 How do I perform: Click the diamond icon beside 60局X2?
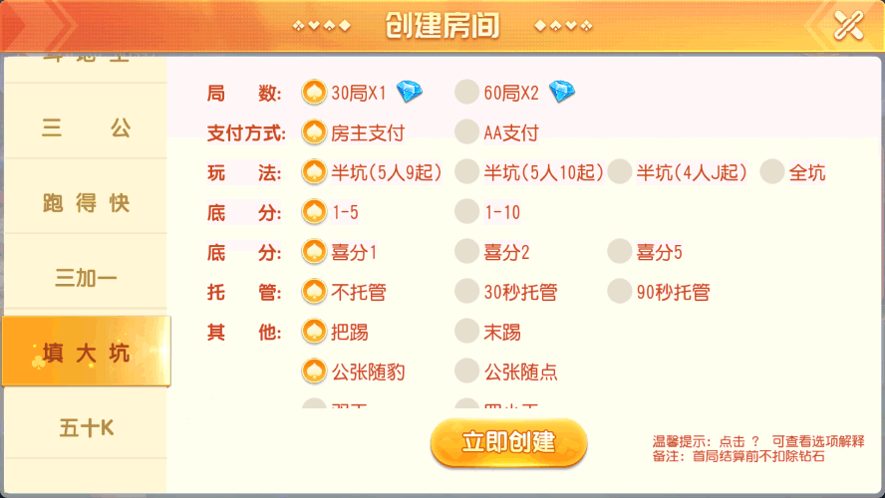click(x=561, y=92)
